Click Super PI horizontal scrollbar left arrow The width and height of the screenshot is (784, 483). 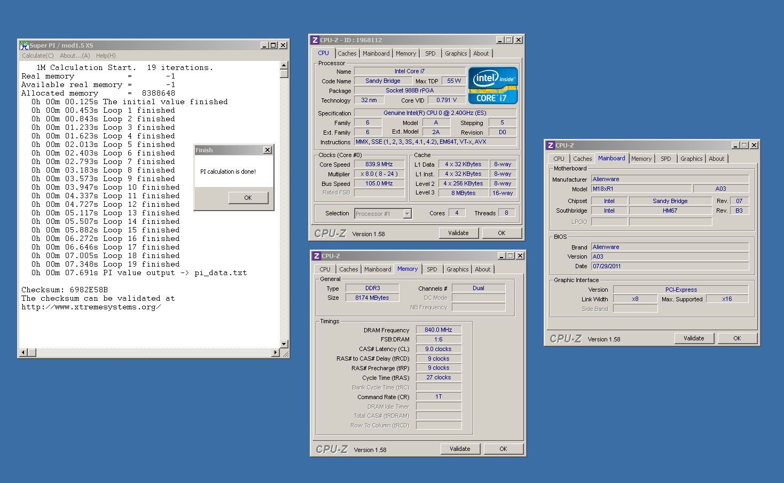coord(23,353)
